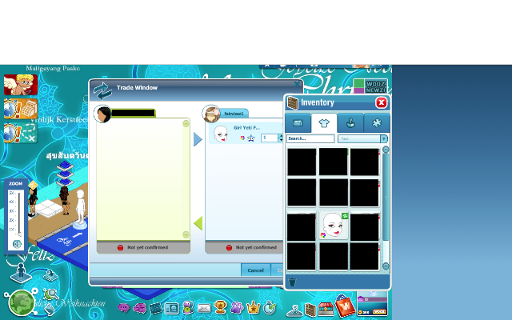The width and height of the screenshot is (512, 320).
Task: Open the shop storefront icon
Action: pos(326,310)
